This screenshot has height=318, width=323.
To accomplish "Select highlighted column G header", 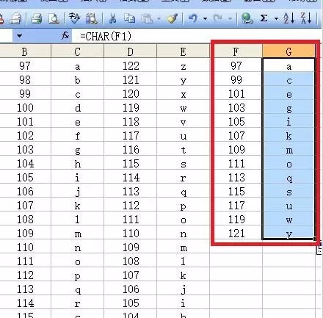I will click(288, 51).
